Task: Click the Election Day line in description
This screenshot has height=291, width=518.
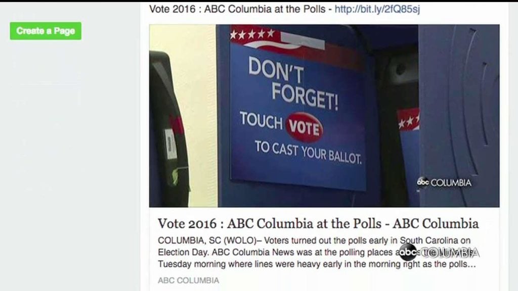Action: coord(278,253)
